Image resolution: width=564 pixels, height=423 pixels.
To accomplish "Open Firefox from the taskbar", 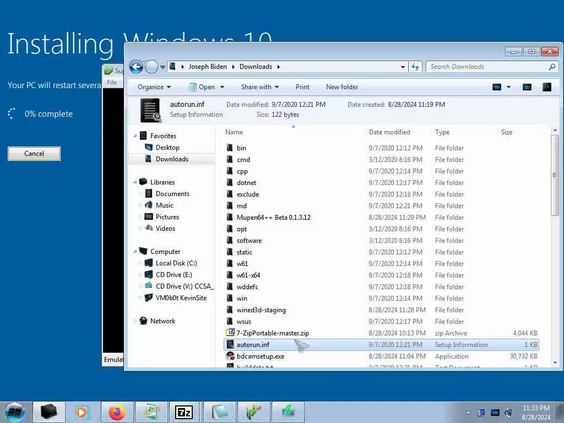I will coord(117,412).
